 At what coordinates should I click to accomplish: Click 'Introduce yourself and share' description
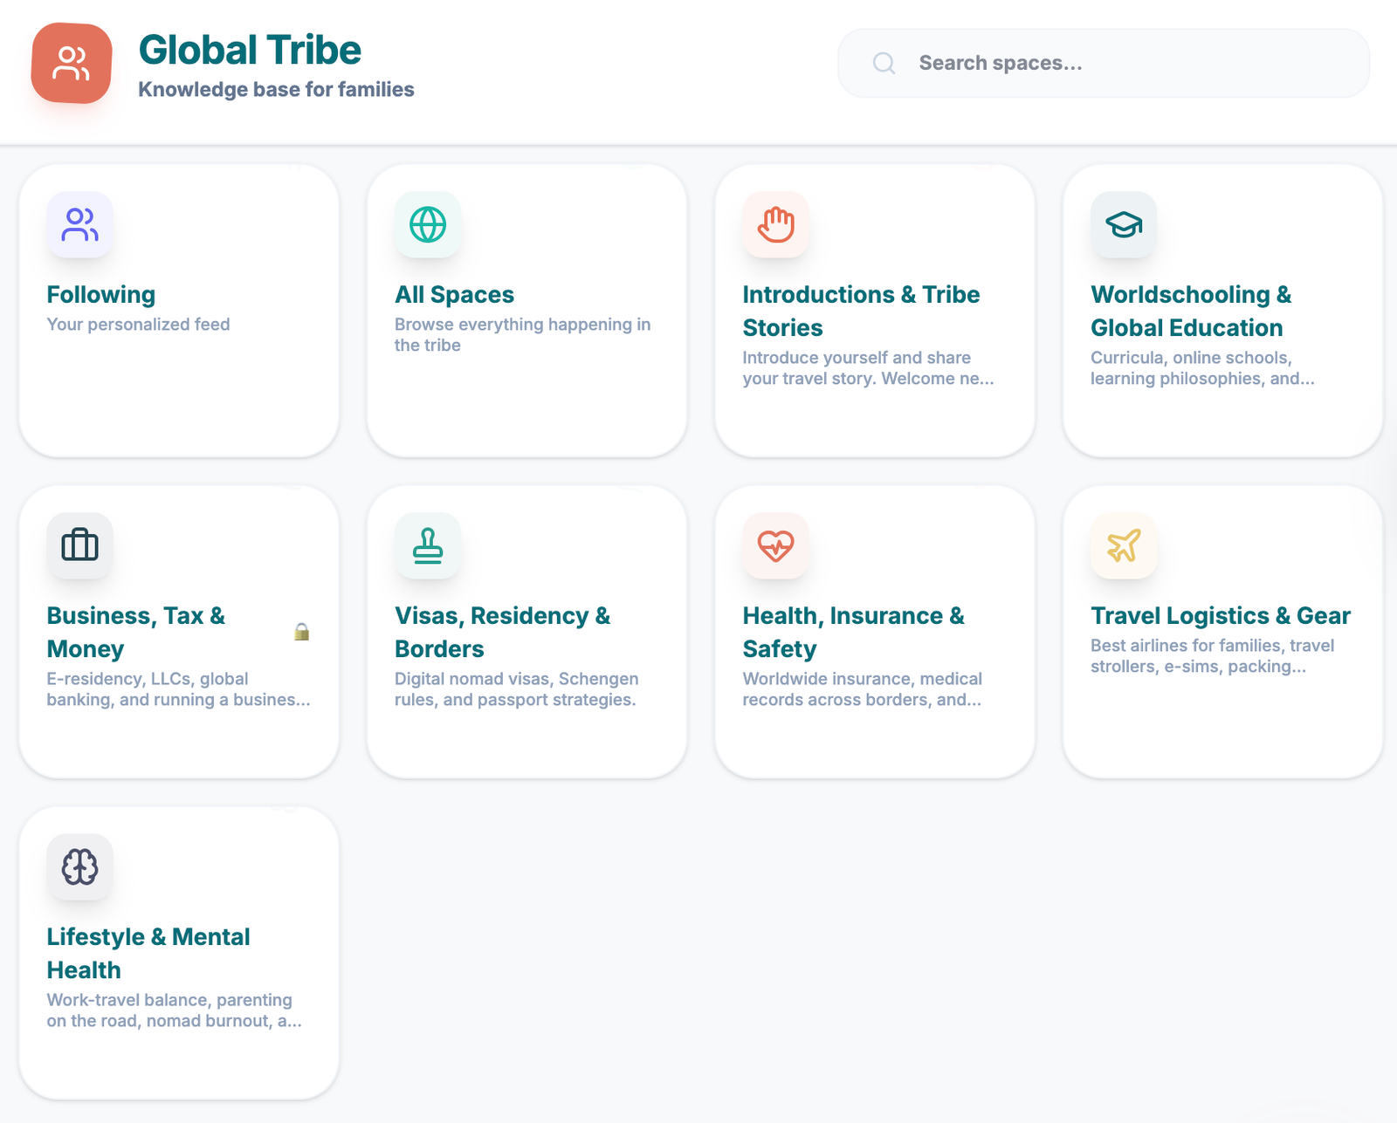pos(868,368)
